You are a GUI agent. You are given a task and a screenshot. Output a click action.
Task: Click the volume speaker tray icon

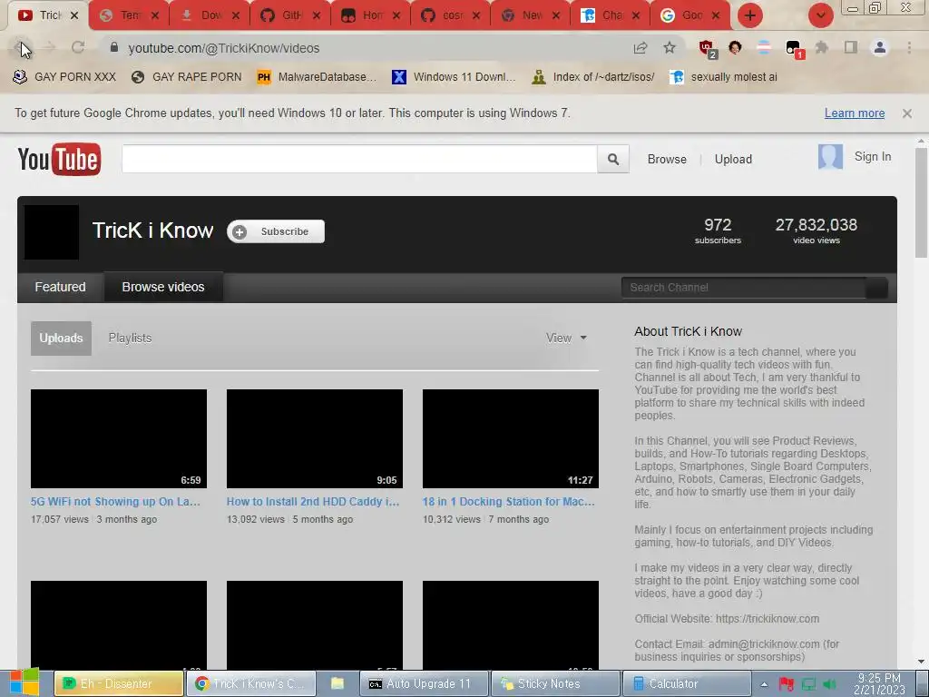tap(829, 684)
